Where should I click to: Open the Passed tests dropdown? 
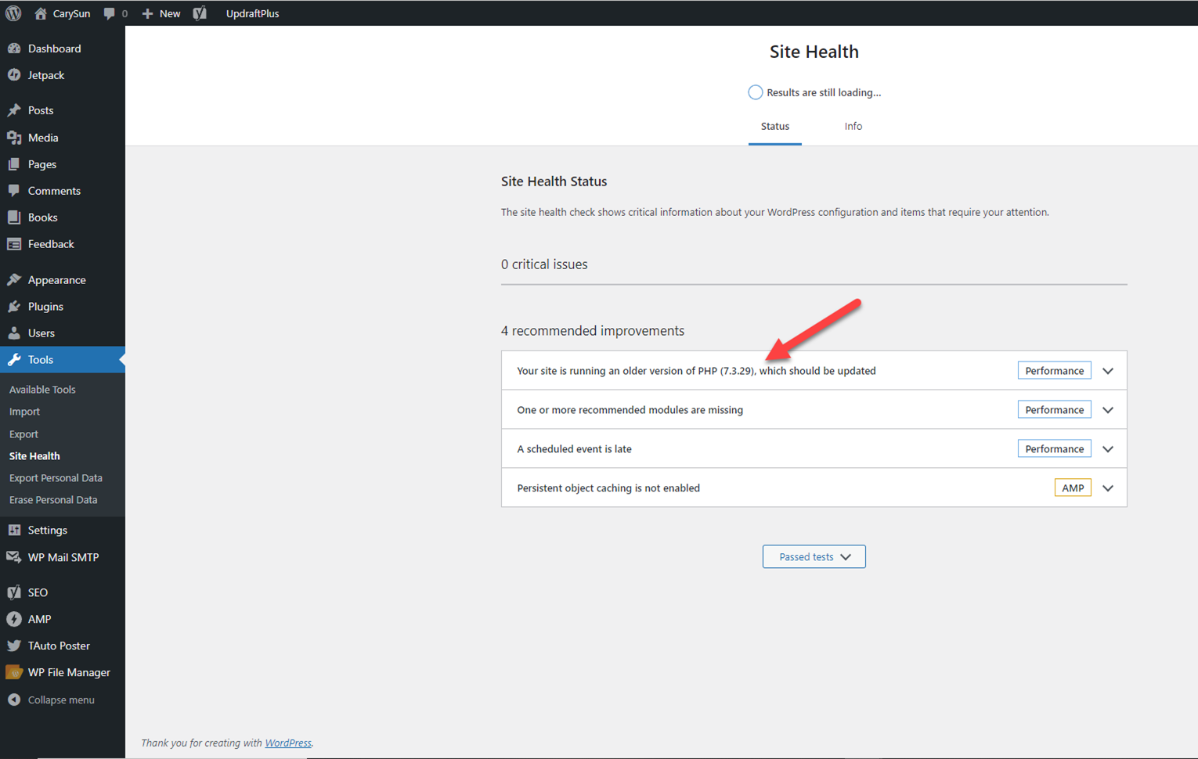tap(814, 557)
